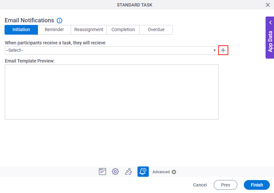Click the plus icon to add email template

(223, 50)
